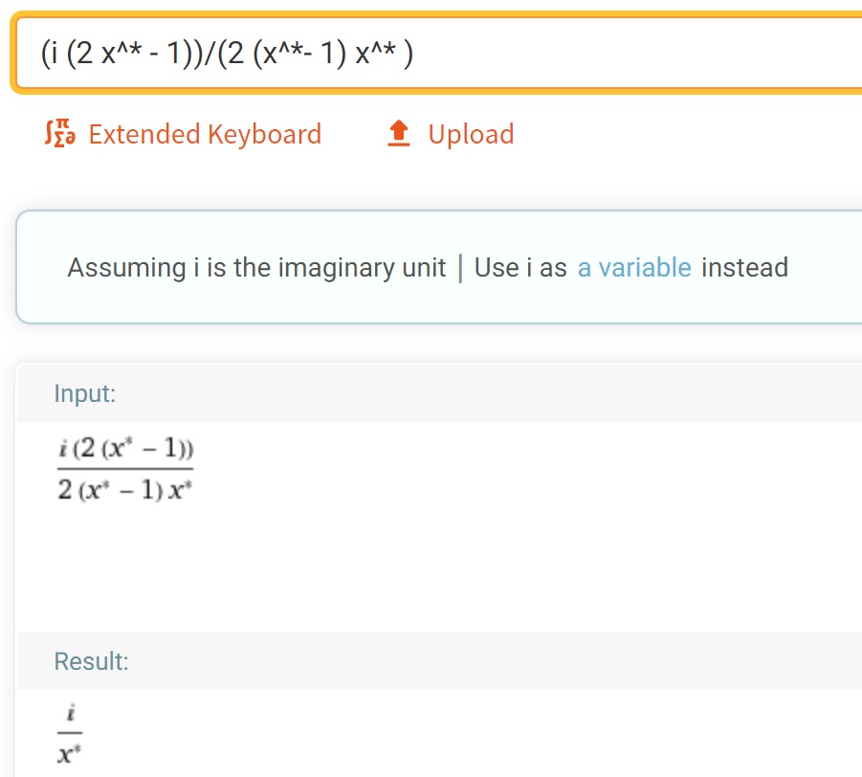The image size is (862, 777).
Task: Click the Extended Keyboard math symbols icon
Action: pos(60,134)
